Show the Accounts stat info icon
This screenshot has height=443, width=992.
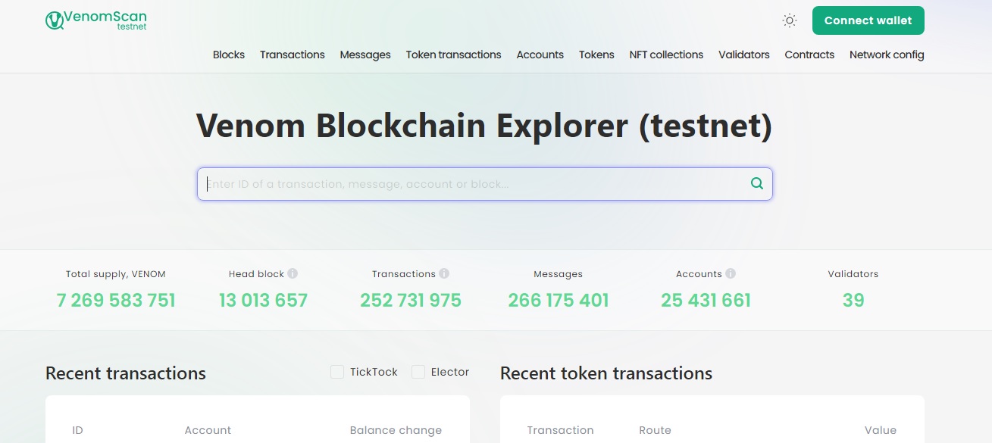point(730,273)
